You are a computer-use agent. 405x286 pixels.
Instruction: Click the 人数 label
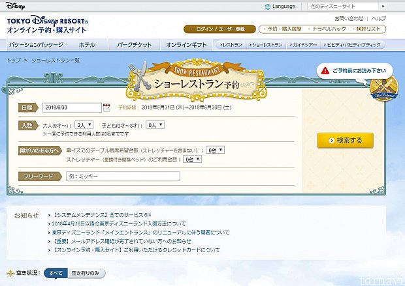point(28,126)
